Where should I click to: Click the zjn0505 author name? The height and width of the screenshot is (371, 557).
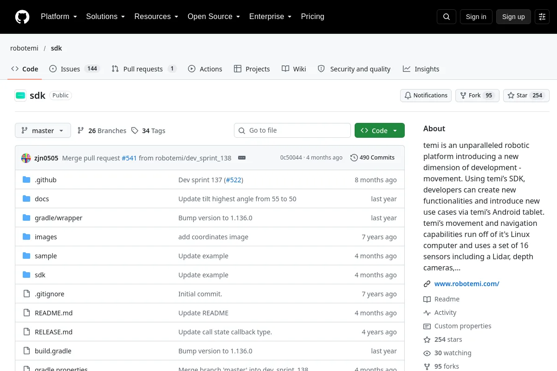[x=46, y=158]
